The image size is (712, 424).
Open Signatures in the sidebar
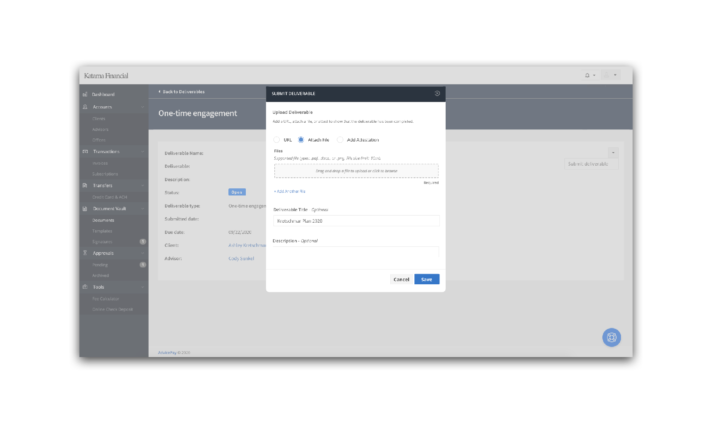(x=102, y=242)
